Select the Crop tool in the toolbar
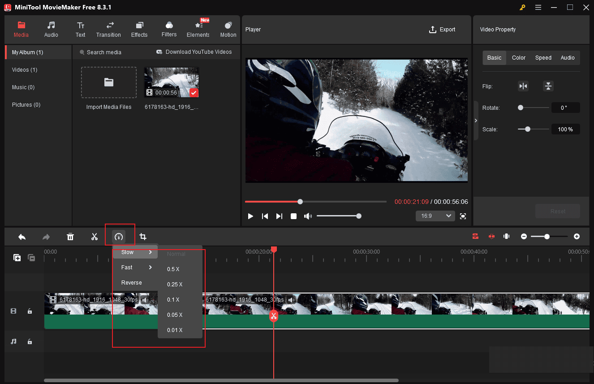Image resolution: width=594 pixels, height=384 pixels. [x=143, y=236]
